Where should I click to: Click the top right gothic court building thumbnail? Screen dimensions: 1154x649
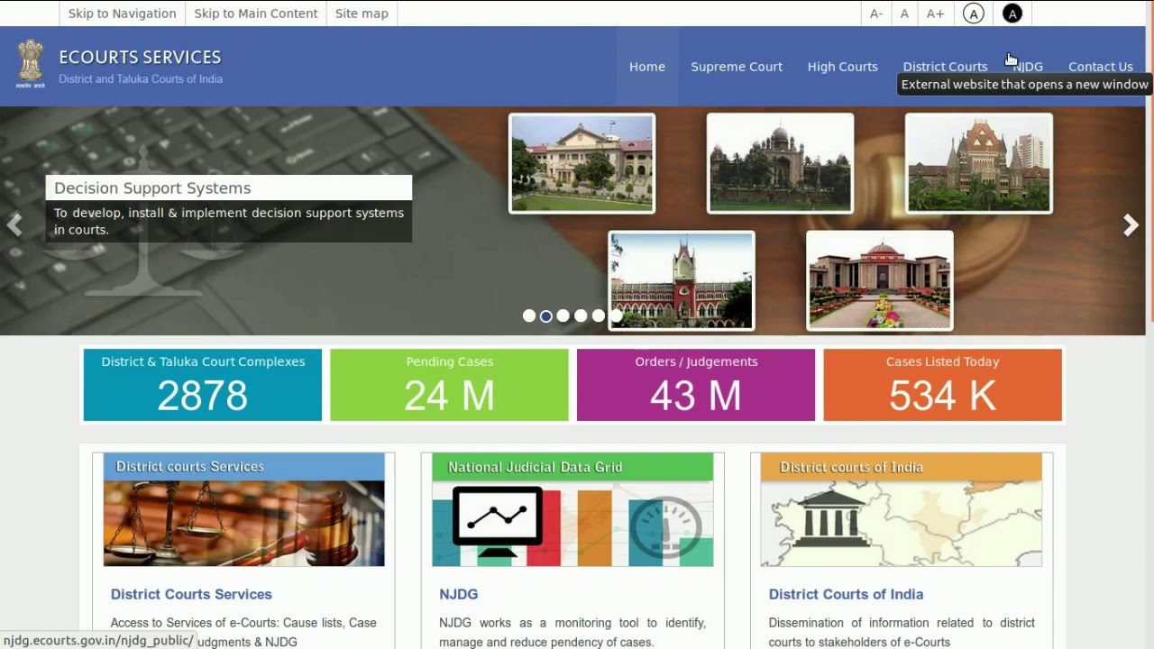pos(978,163)
